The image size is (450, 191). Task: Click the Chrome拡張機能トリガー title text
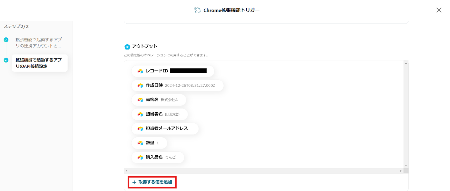click(x=231, y=10)
